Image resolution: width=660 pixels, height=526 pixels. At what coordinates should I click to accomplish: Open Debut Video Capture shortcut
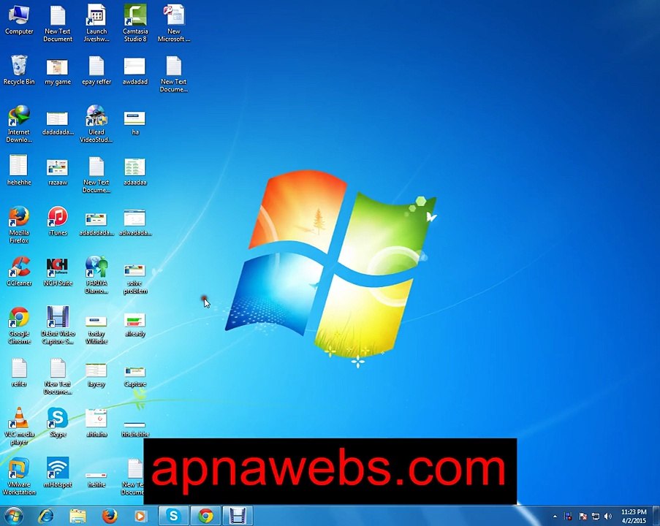tap(58, 325)
